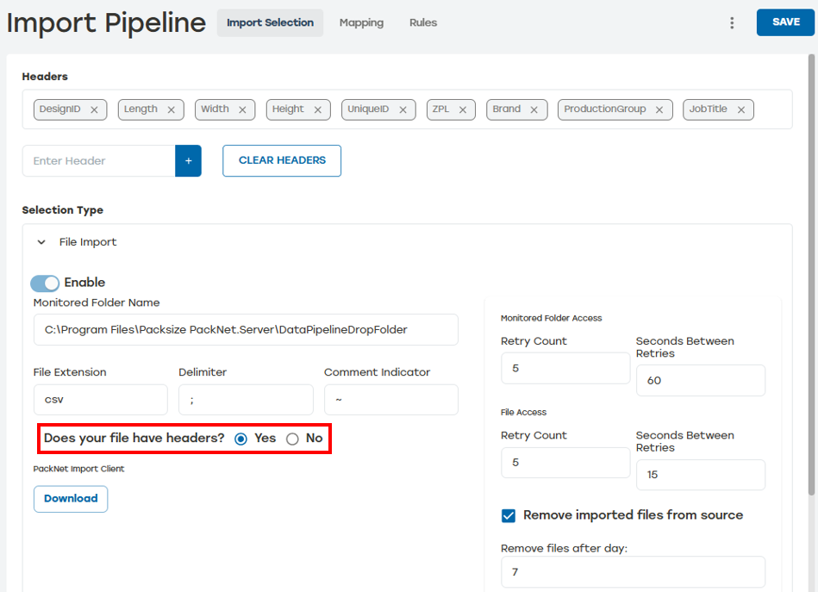This screenshot has height=592, width=818.
Task: Edit File Access Seconds Between Retries field
Action: pyautogui.click(x=701, y=475)
